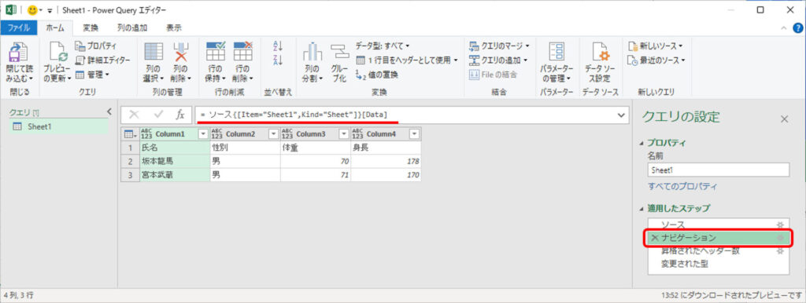Viewport: 806px width, 303px height.
Task: Open the Advanced Editor (詳細エディター)
Action: pos(102,60)
